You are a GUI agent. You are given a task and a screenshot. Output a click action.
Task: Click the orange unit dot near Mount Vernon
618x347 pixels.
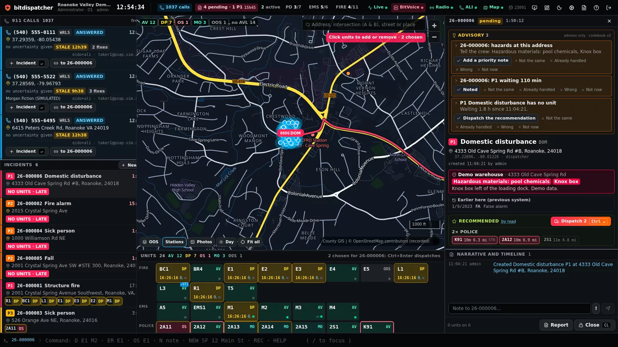(x=348, y=73)
